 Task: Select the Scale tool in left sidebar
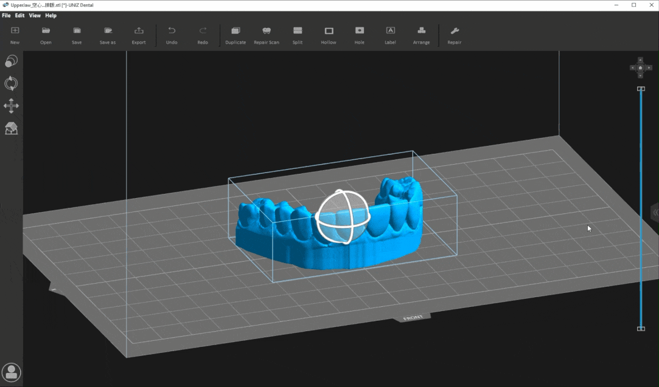tap(11, 61)
